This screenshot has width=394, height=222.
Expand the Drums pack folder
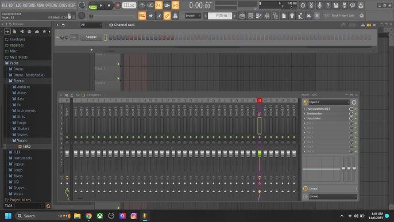pyautogui.click(x=18, y=69)
